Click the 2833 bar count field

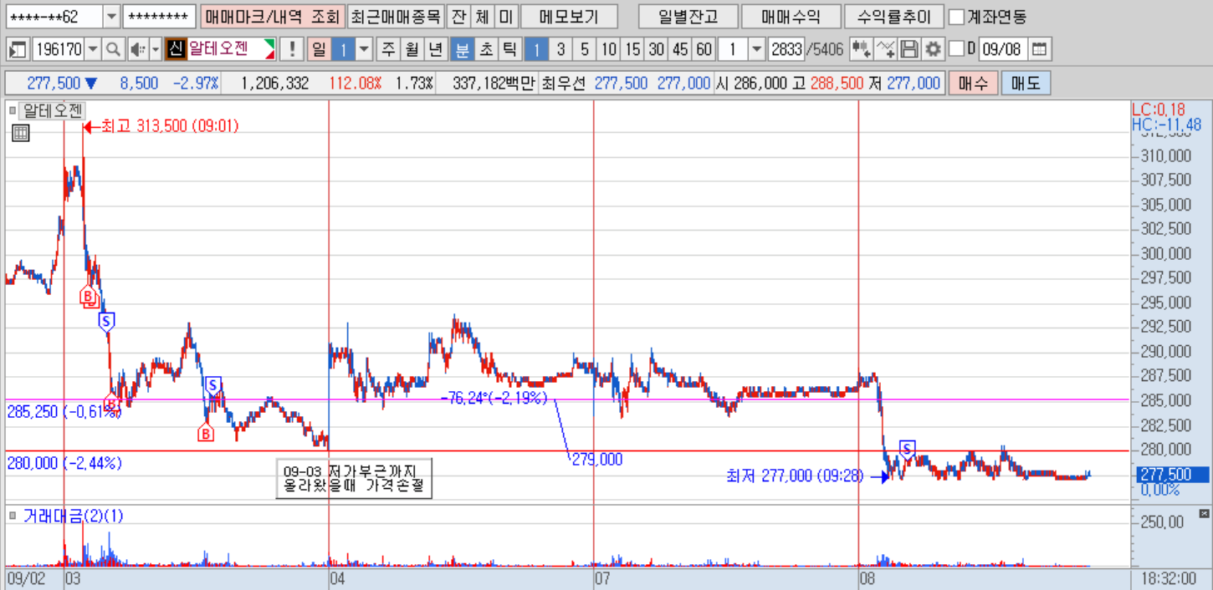786,49
